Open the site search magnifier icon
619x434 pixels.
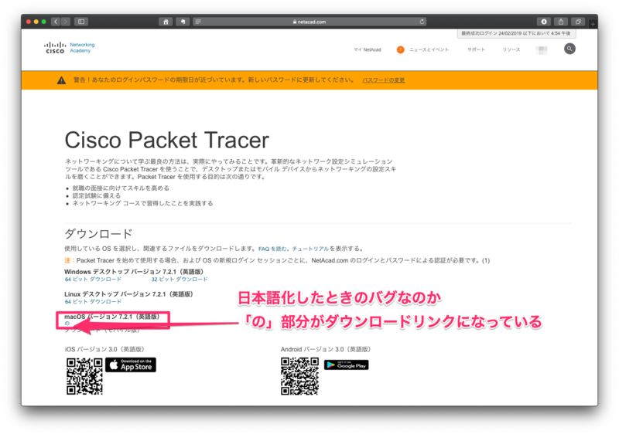coord(569,49)
